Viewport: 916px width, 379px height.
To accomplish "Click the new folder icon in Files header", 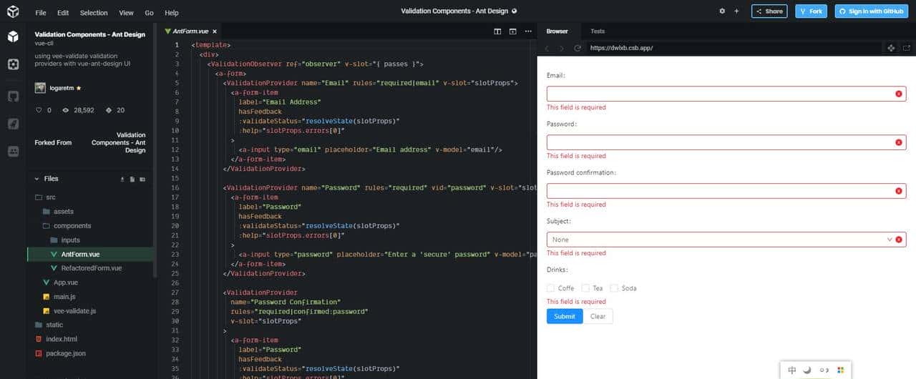I will point(142,179).
